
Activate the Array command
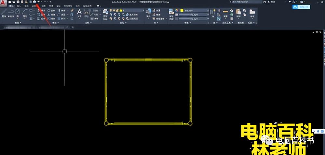61,19
